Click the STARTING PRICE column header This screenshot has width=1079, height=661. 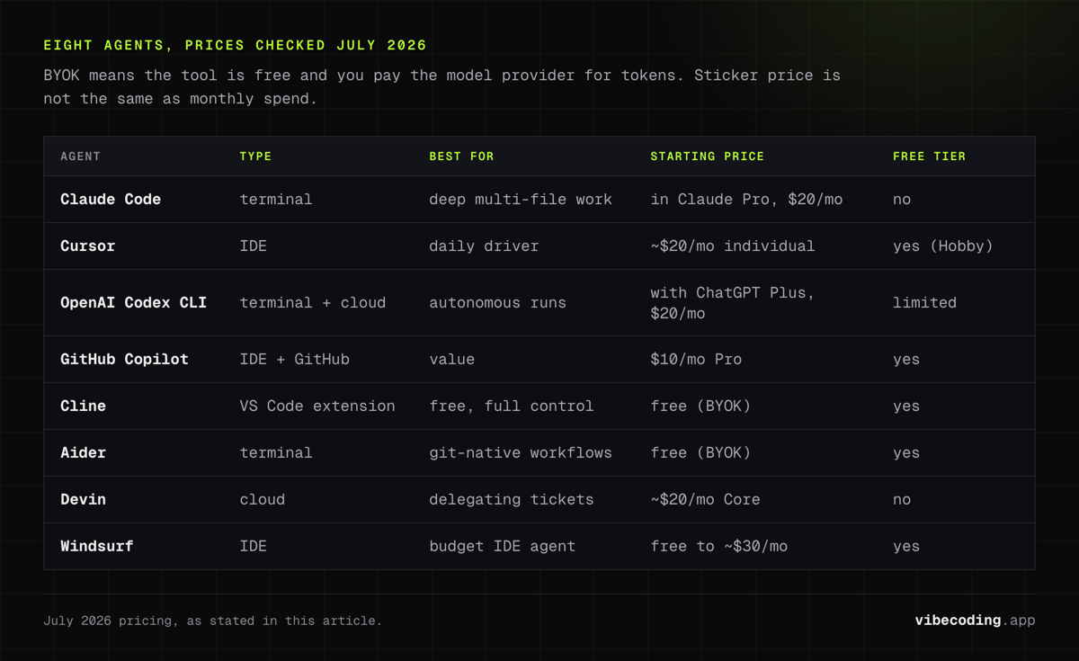pyautogui.click(x=707, y=156)
